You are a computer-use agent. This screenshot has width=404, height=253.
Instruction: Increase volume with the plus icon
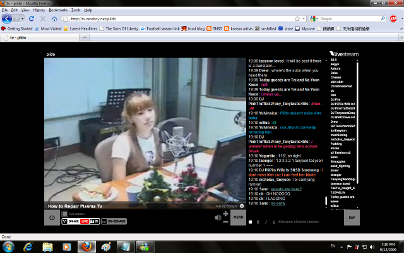tap(226, 213)
